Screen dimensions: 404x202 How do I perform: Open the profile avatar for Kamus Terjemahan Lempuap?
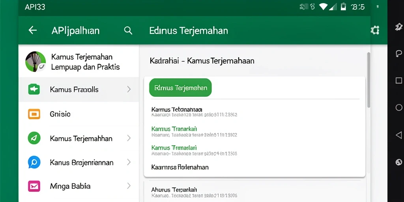(36, 62)
